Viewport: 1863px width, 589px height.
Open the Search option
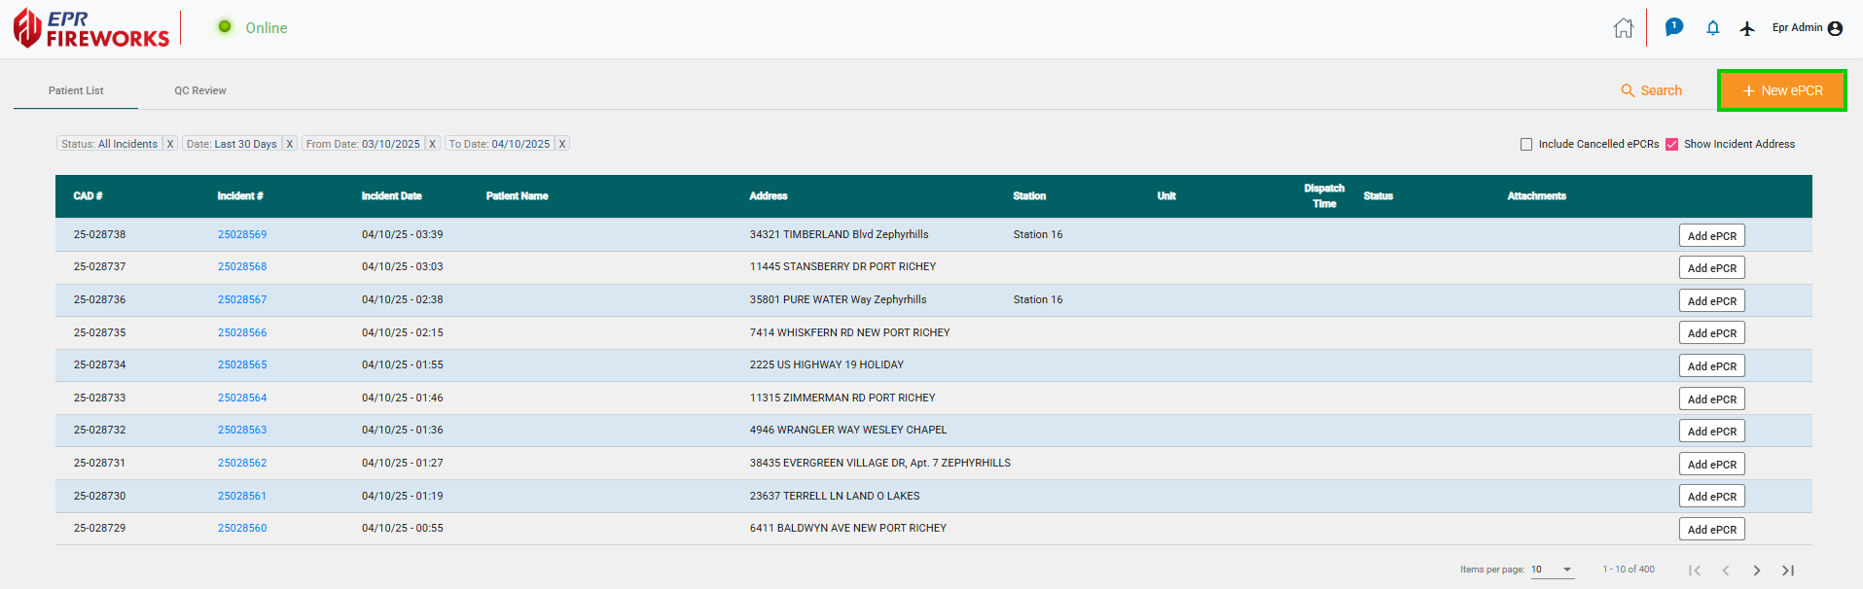pyautogui.click(x=1651, y=90)
